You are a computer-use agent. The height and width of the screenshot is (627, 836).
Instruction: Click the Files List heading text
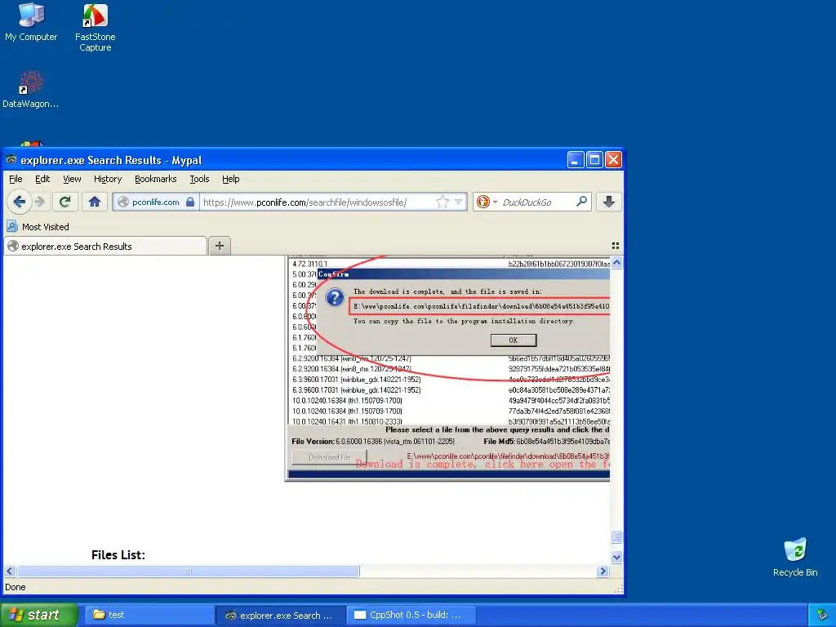coord(118,554)
